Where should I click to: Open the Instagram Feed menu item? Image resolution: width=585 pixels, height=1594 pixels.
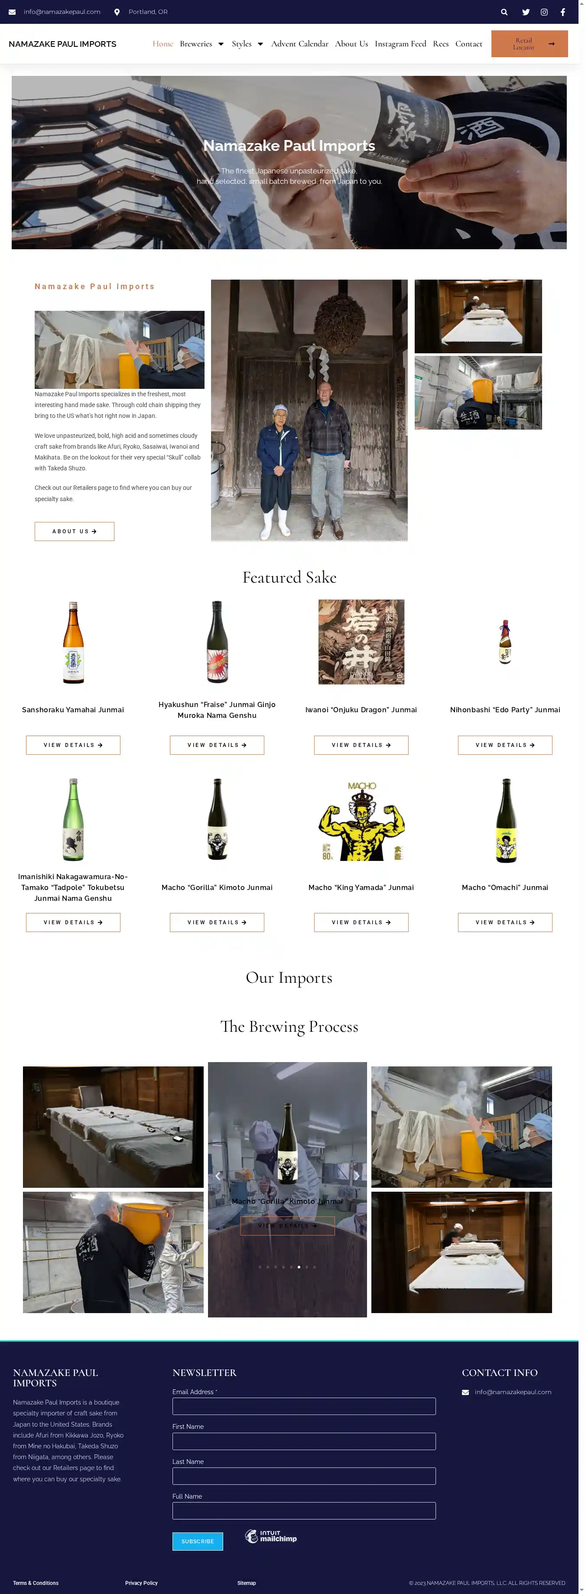[400, 44]
